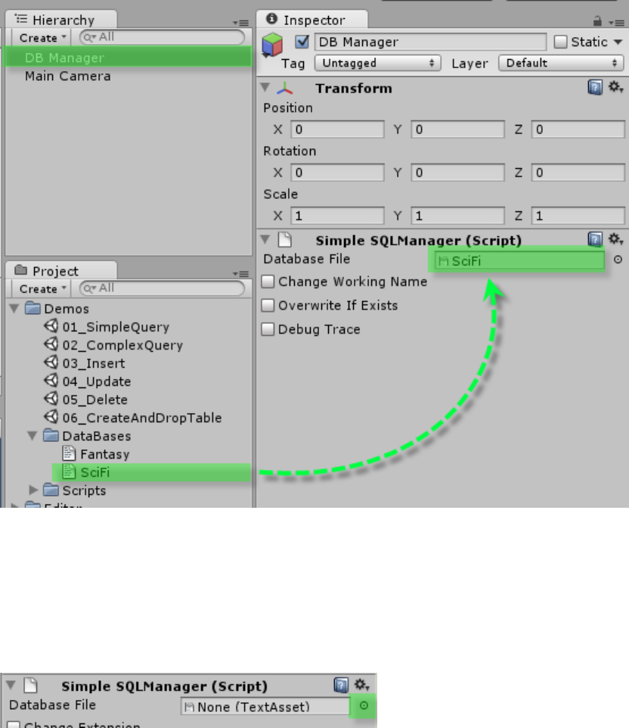Image resolution: width=629 pixels, height=728 pixels.
Task: Switch to the Hierarchy tab
Action: coord(60,20)
